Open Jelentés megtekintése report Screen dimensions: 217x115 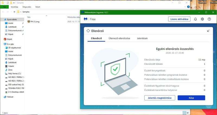coord(159,98)
